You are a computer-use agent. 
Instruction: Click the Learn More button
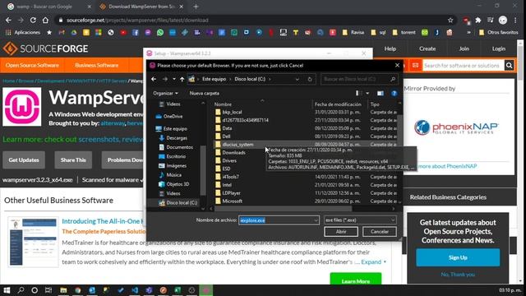coord(356,280)
